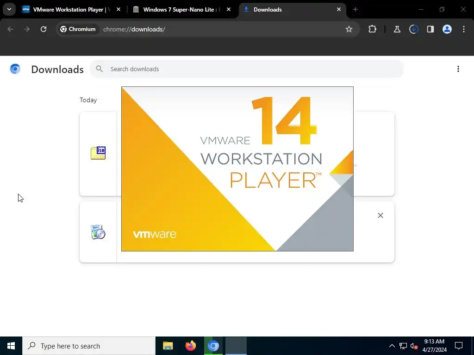Image resolution: width=474 pixels, height=355 pixels.
Task: Go forward to next page
Action: [26, 29]
